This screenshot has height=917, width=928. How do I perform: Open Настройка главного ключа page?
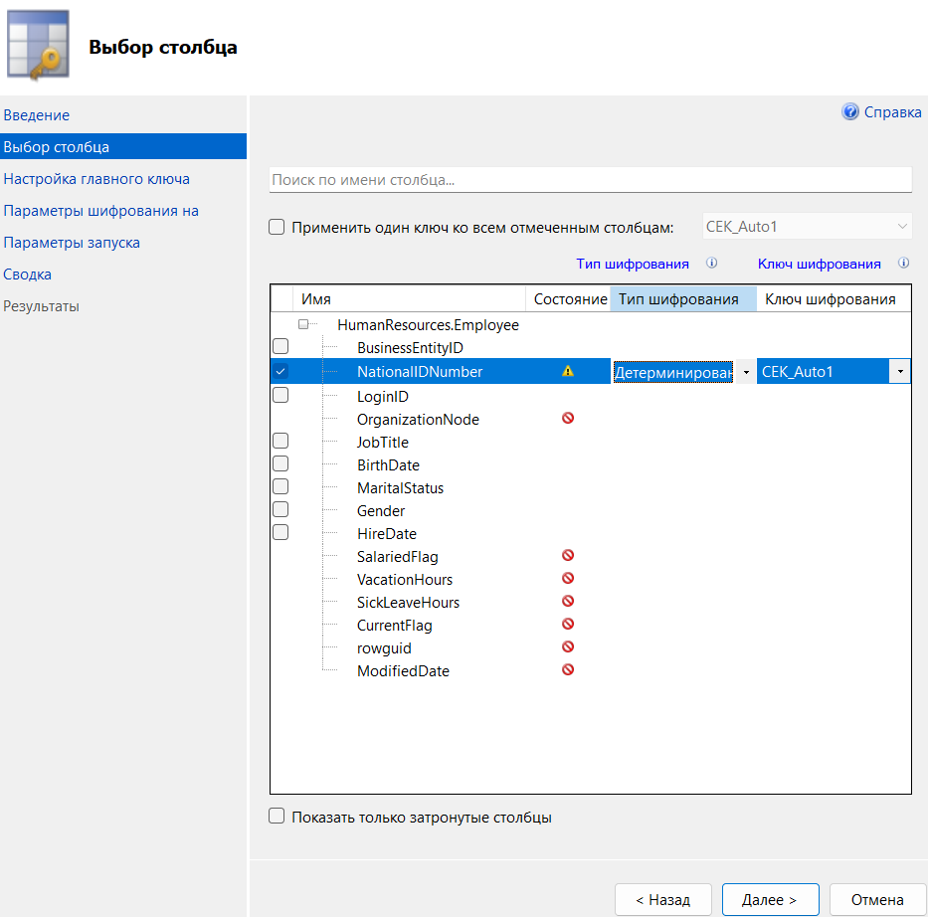coord(96,179)
